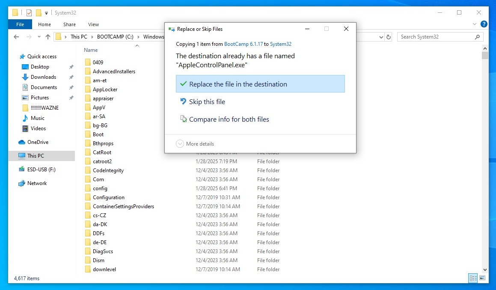Click the Forward navigation arrow
This screenshot has height=290, width=496.
pos(29,37)
